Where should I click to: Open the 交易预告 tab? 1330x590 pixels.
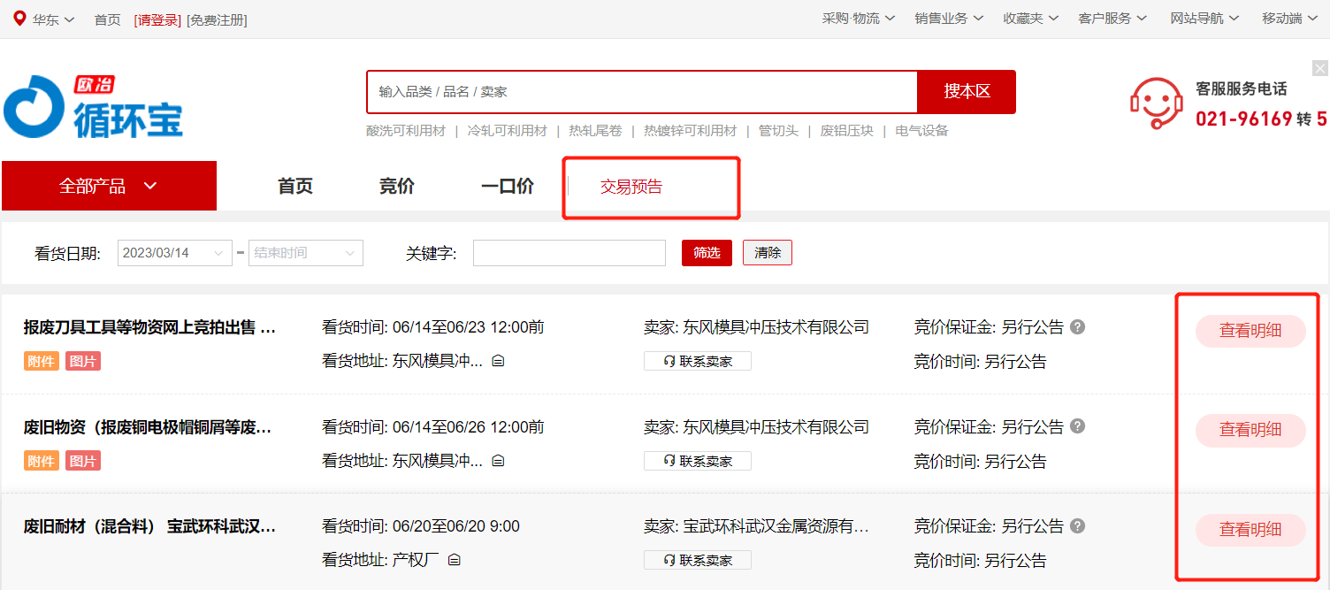pyautogui.click(x=631, y=187)
